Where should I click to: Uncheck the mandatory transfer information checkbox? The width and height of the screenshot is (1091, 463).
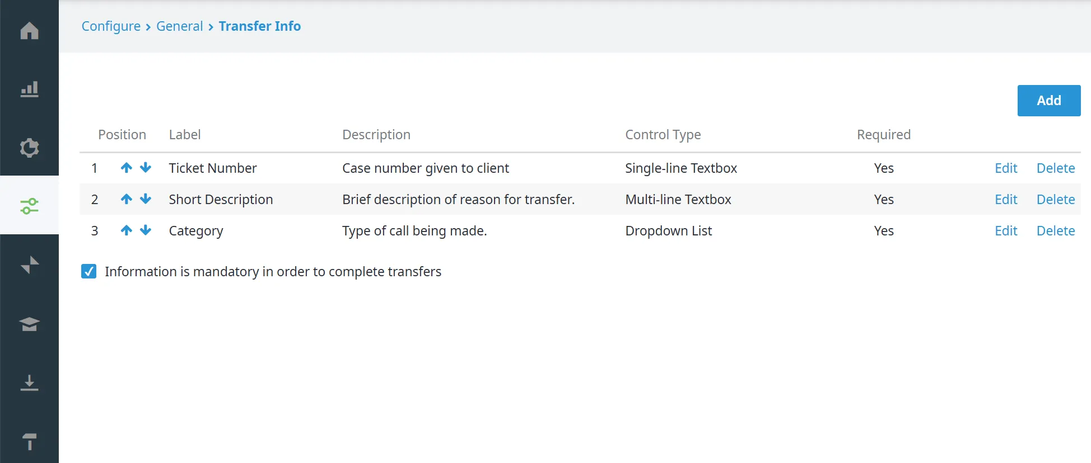click(x=88, y=271)
